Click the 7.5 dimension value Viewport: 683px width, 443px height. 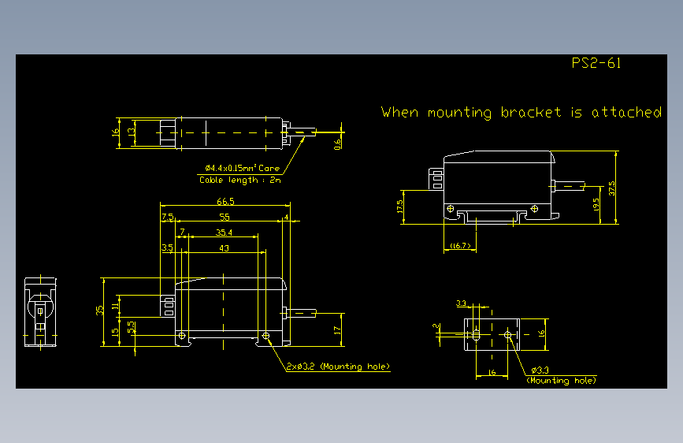click(x=168, y=217)
